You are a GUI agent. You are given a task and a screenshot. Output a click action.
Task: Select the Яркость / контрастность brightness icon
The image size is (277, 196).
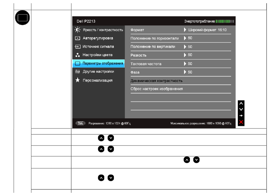[77, 30]
